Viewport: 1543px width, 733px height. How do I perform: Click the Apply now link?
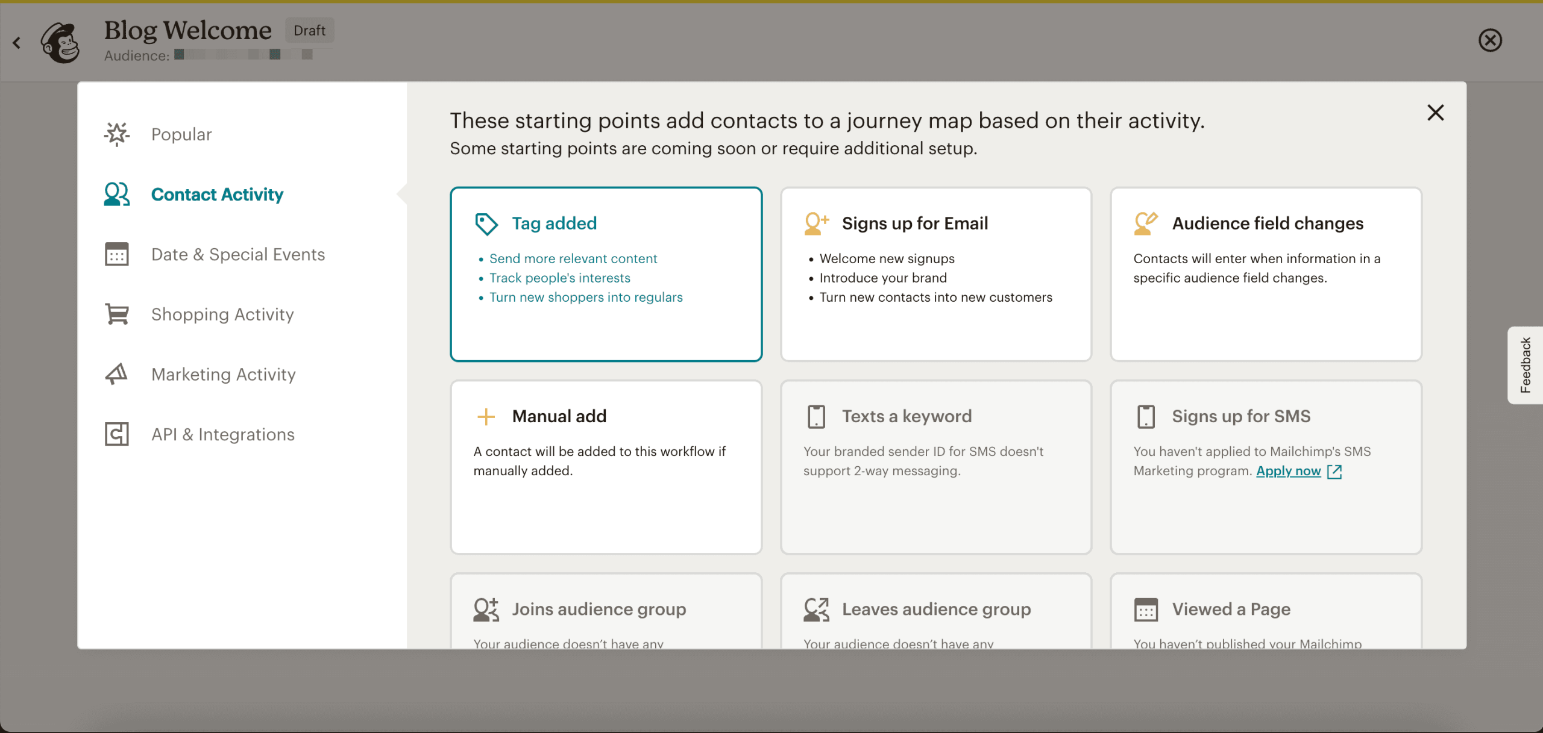pos(1288,470)
